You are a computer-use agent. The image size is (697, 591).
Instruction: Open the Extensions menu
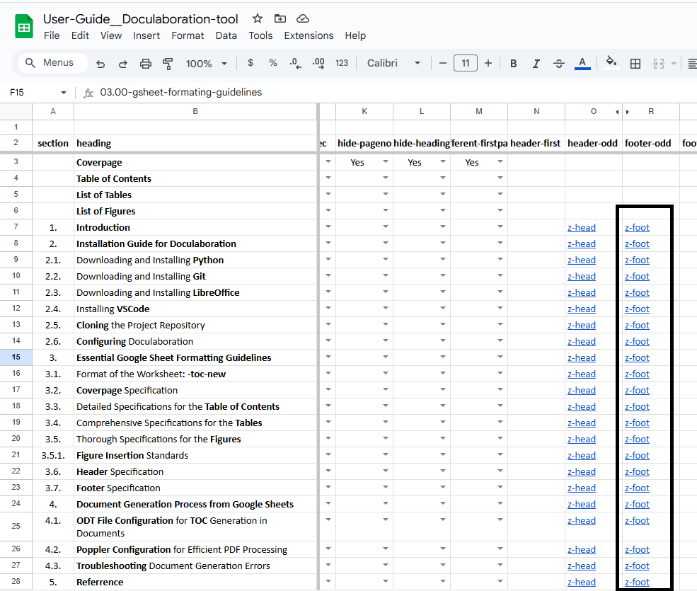click(309, 35)
